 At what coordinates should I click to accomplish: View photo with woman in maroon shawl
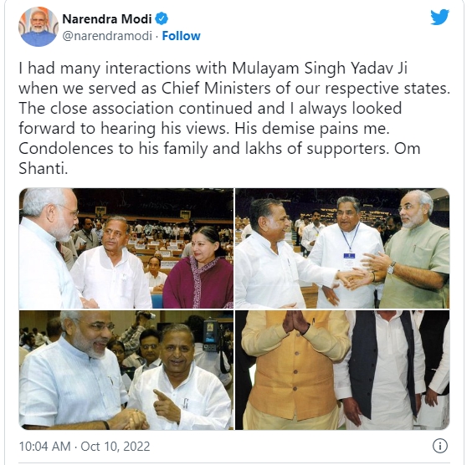point(126,248)
